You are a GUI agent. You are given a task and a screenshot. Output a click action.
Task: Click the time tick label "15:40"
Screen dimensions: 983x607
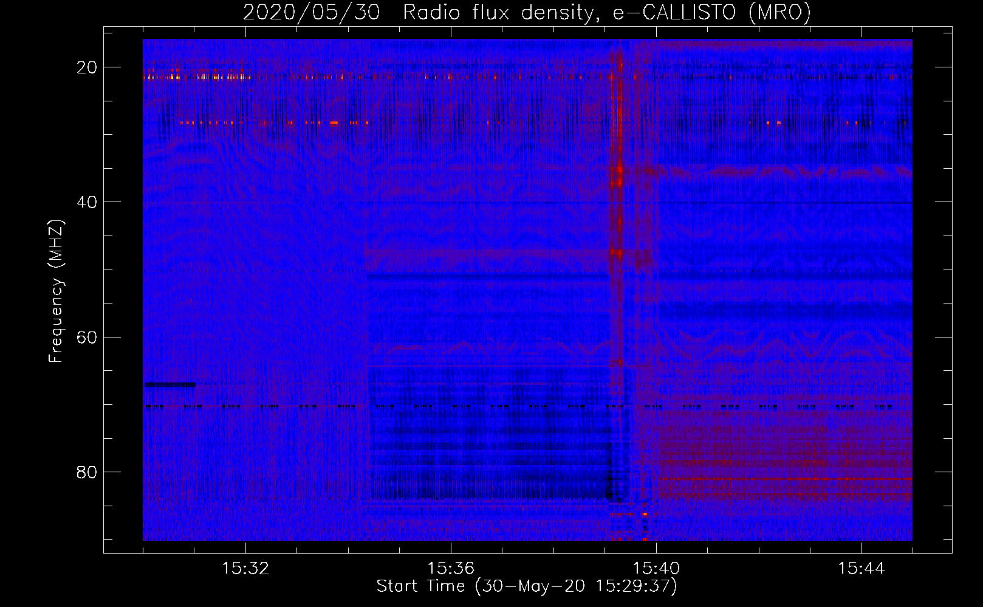coord(656,568)
